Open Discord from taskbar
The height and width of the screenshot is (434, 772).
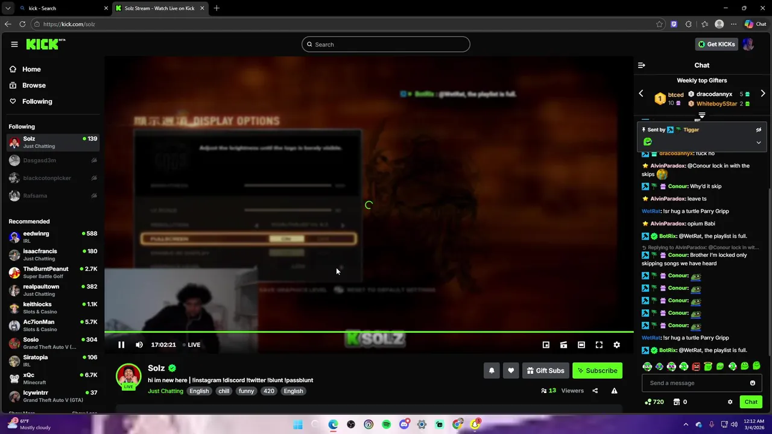pos(404,424)
